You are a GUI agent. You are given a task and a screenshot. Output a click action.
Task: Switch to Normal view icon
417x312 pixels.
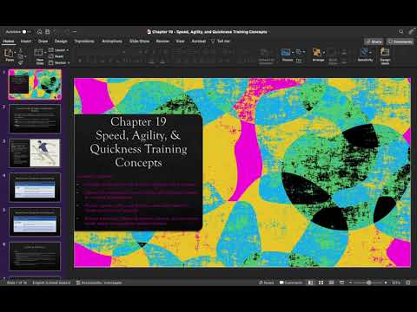tap(310, 283)
